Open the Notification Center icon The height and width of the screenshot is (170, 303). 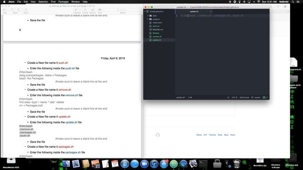298,2
